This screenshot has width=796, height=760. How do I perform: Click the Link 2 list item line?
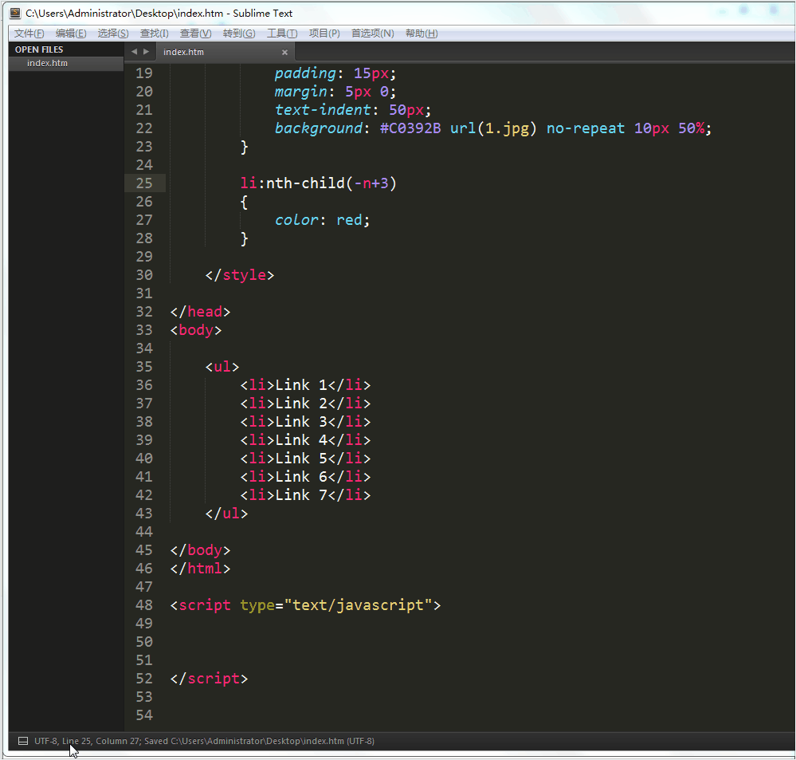(x=306, y=404)
